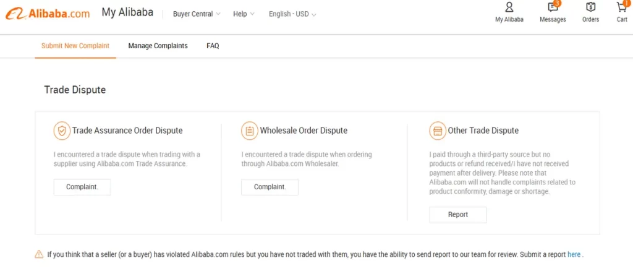Switch to the Manage Complaints tab
The height and width of the screenshot is (279, 633).
[x=158, y=46]
